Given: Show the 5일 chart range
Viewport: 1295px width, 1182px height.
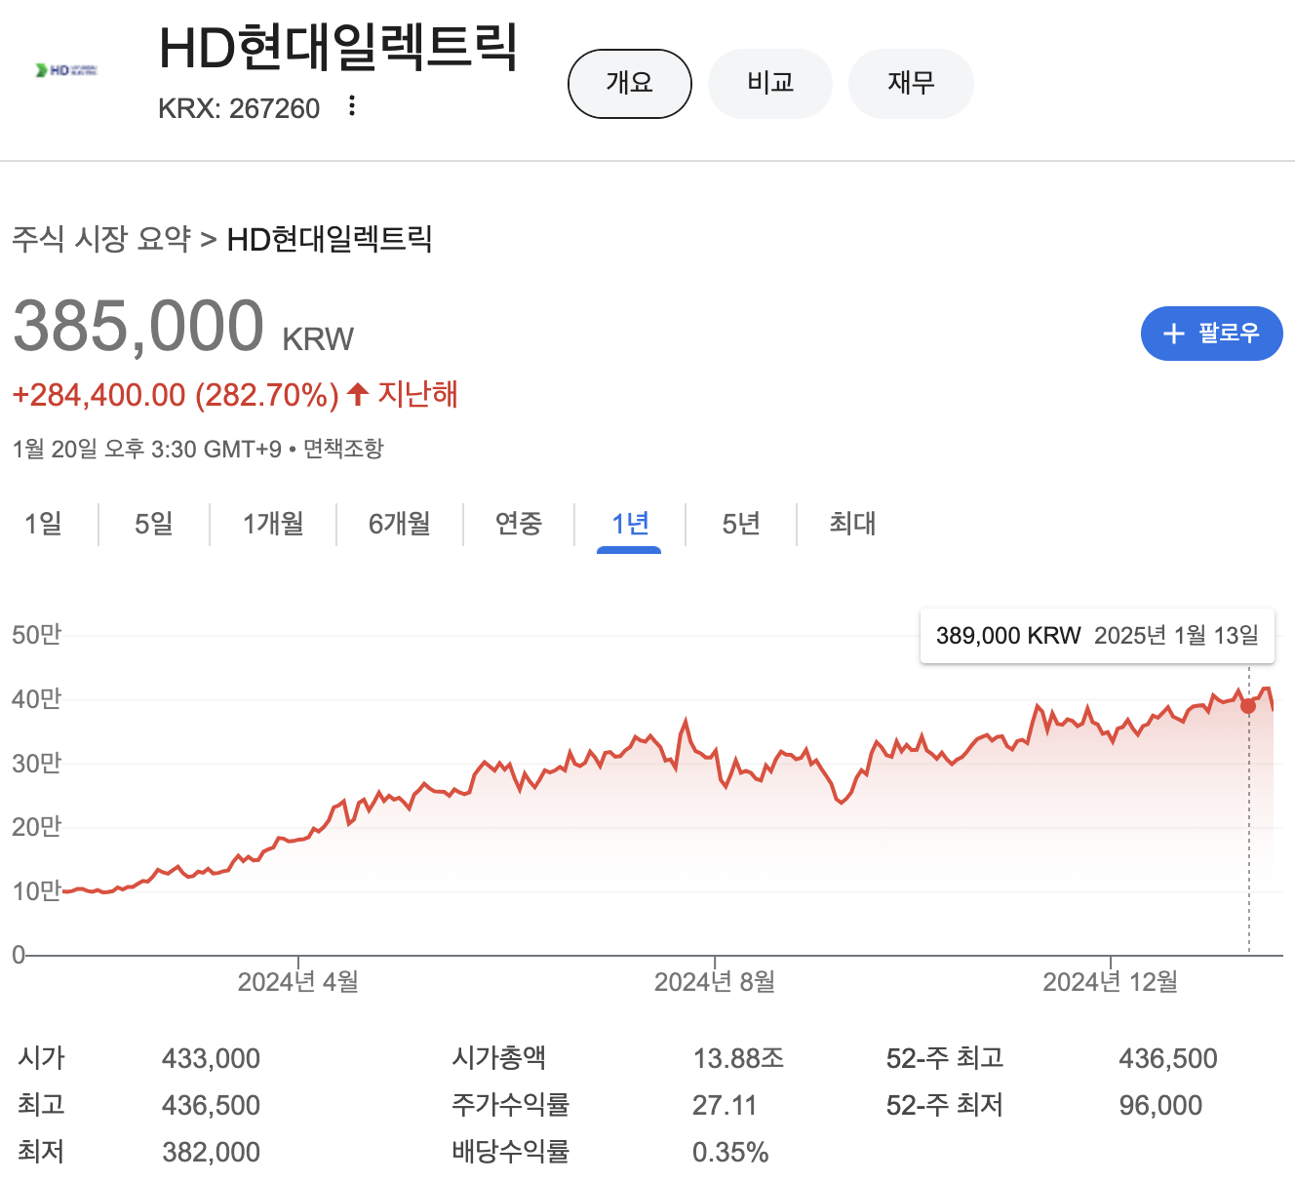Looking at the screenshot, I should [154, 524].
